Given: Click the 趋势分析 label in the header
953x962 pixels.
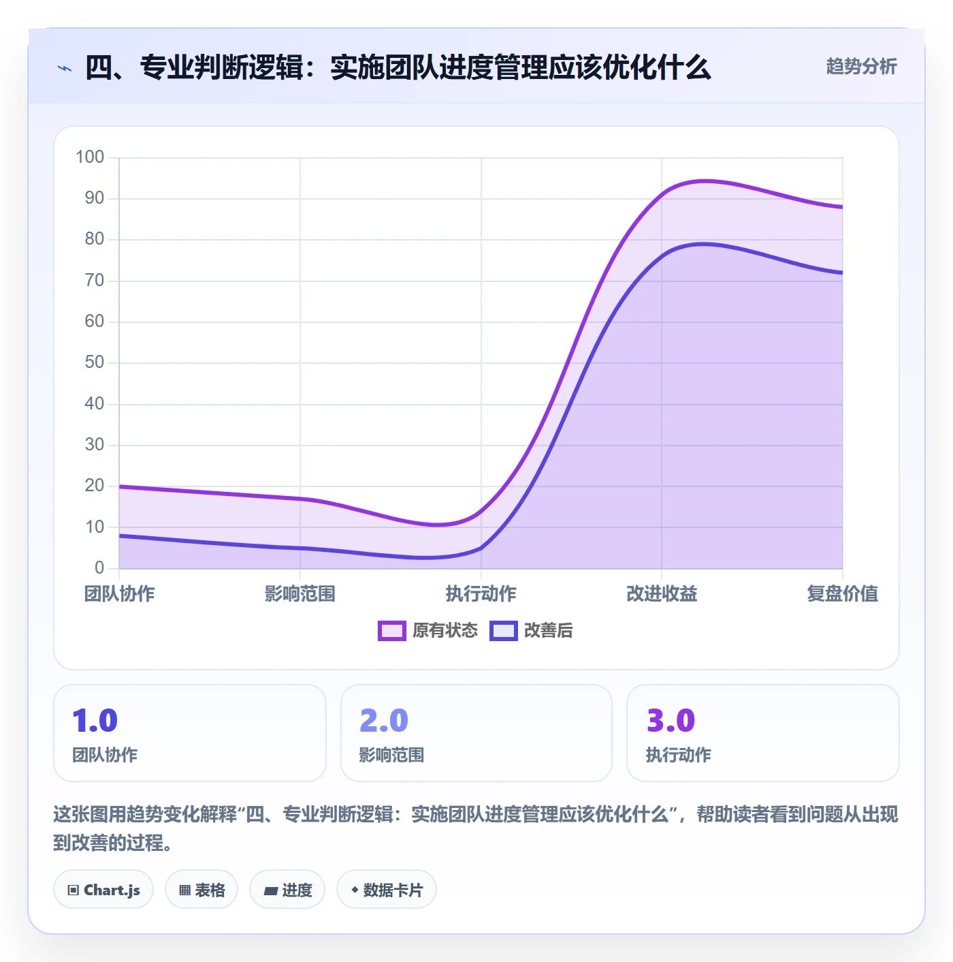Looking at the screenshot, I should pyautogui.click(x=861, y=66).
